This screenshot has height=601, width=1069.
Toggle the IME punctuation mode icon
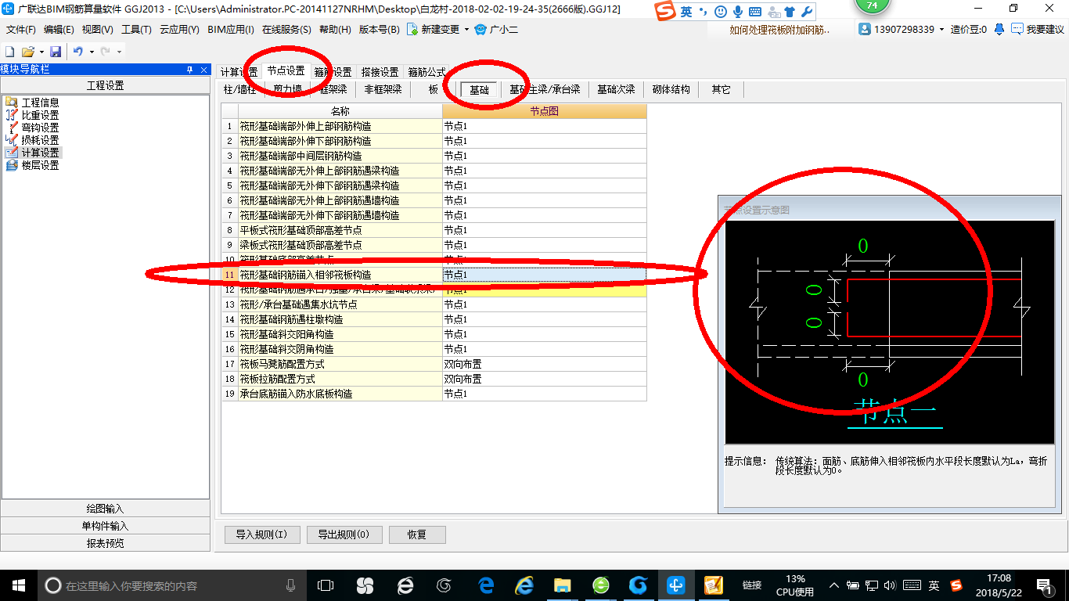pyautogui.click(x=703, y=12)
